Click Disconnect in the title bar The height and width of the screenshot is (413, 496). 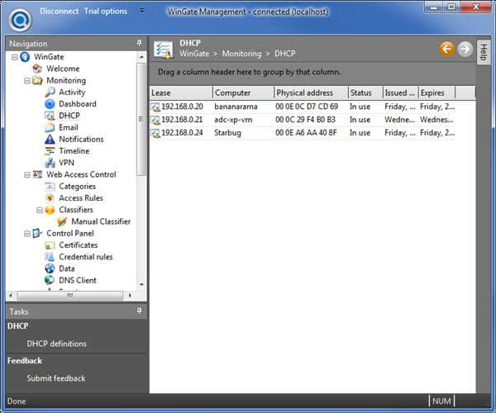[60, 11]
